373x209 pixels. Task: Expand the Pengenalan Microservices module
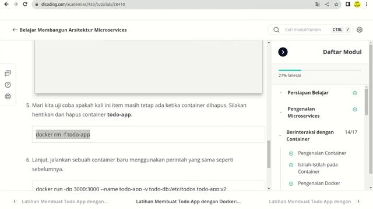point(303,112)
